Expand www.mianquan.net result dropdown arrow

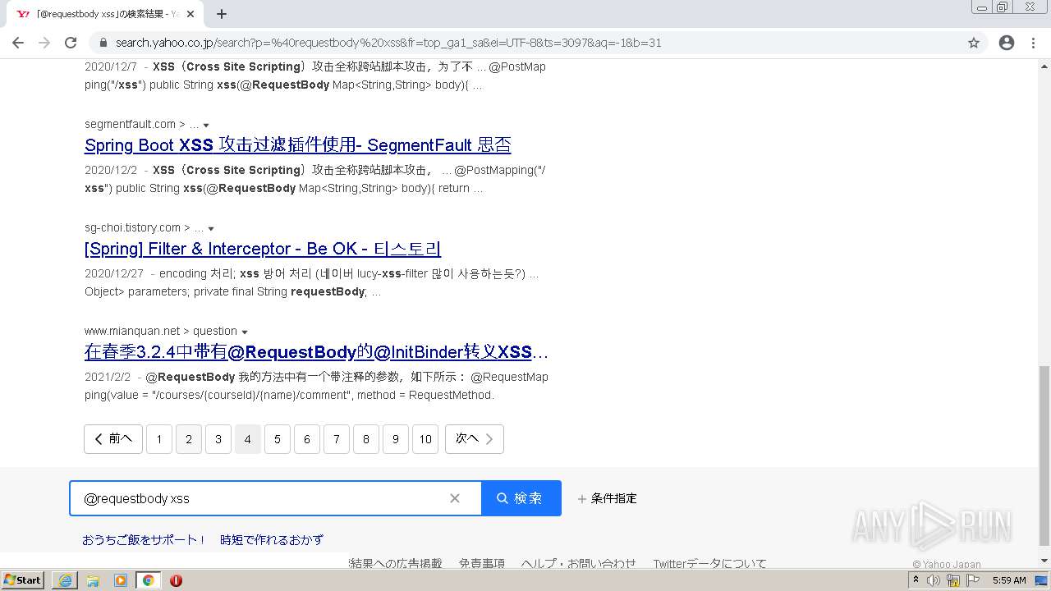point(245,332)
